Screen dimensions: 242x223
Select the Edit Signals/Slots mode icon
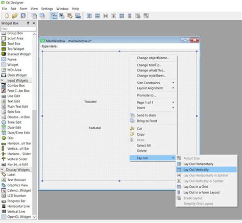pyautogui.click(x=62, y=16)
